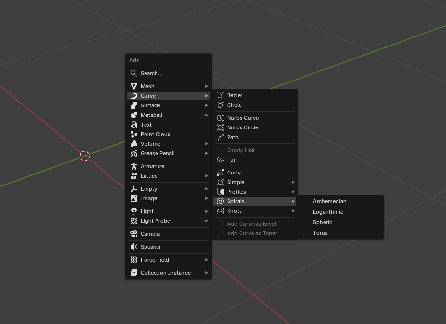The image size is (446, 324).
Task: Select the Armature icon
Action: [134, 166]
